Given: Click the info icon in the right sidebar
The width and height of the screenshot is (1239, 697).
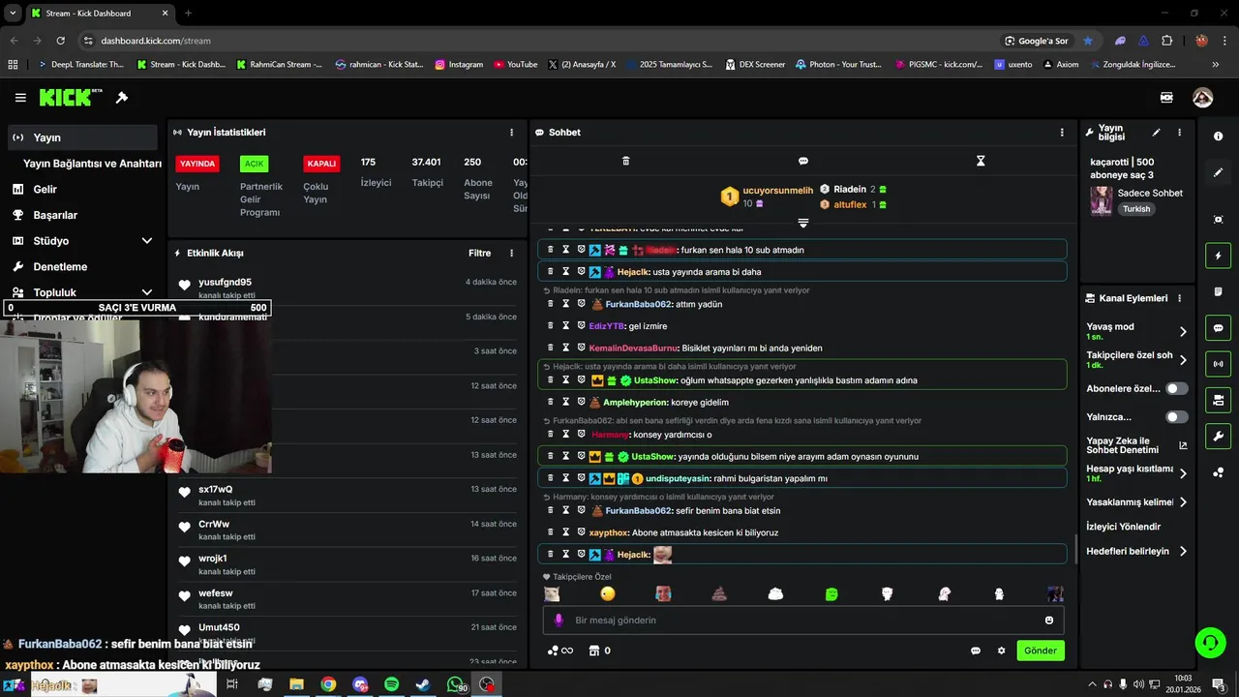Looking at the screenshot, I should coord(1218,136).
